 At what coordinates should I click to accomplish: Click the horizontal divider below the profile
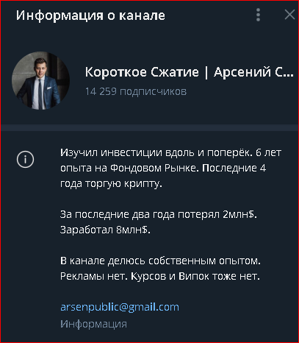(x=149, y=127)
